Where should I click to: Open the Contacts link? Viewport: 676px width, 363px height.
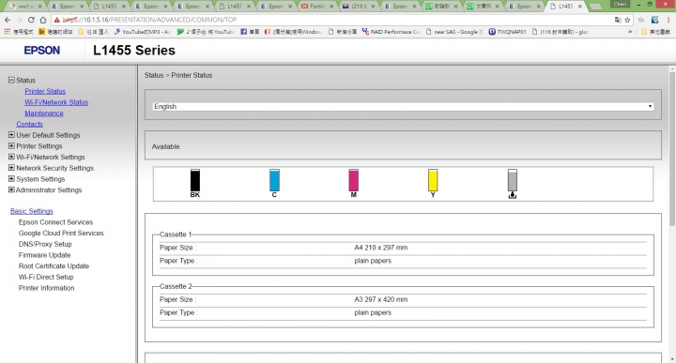pyautogui.click(x=29, y=124)
